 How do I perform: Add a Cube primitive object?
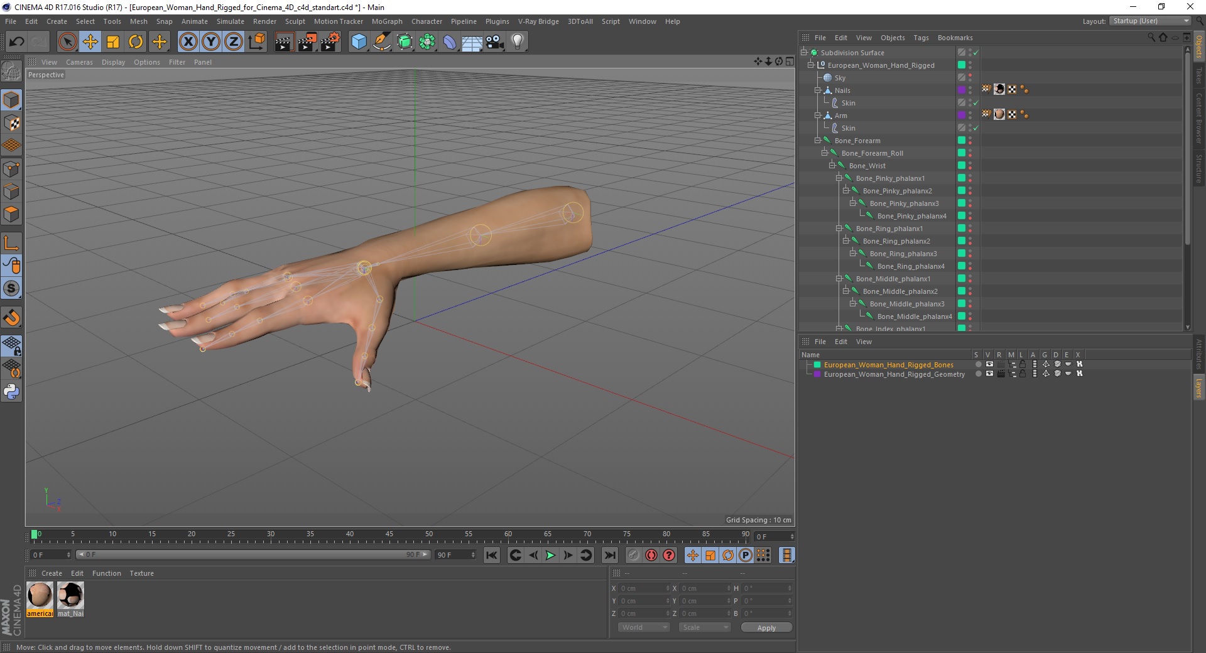pyautogui.click(x=359, y=42)
